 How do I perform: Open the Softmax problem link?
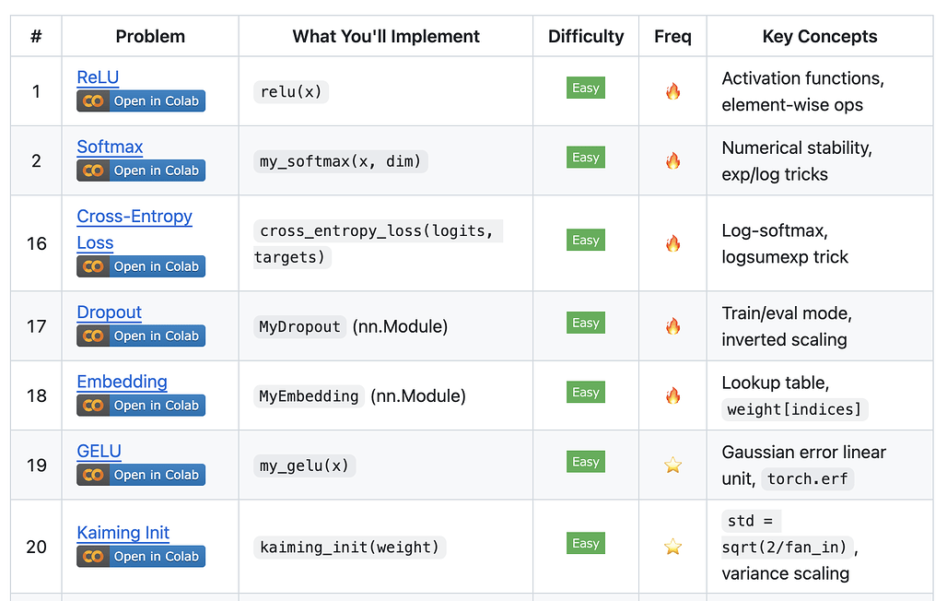pyautogui.click(x=110, y=147)
